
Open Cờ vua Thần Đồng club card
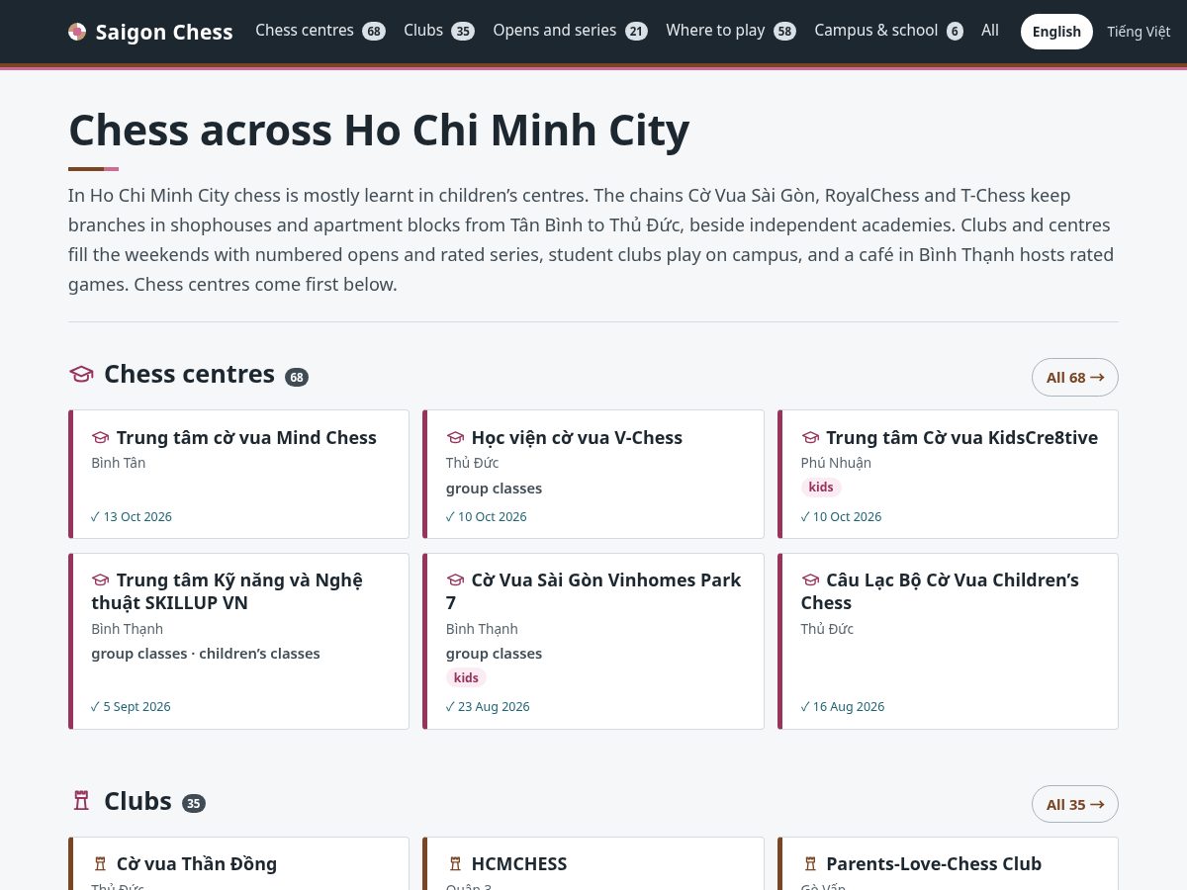(x=238, y=863)
